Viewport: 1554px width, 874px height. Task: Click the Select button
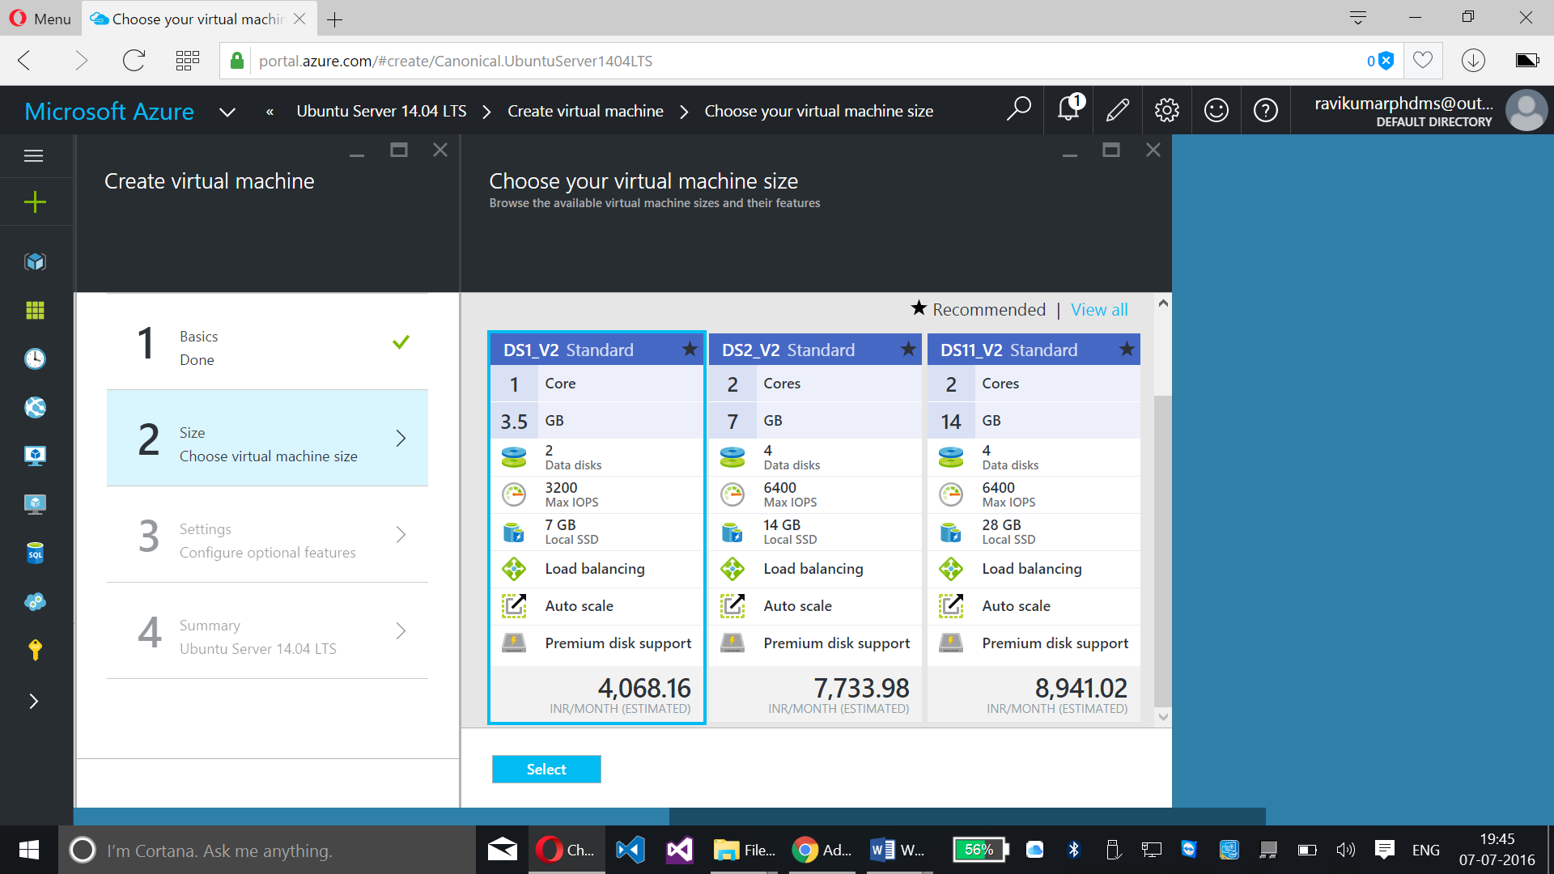tap(546, 769)
